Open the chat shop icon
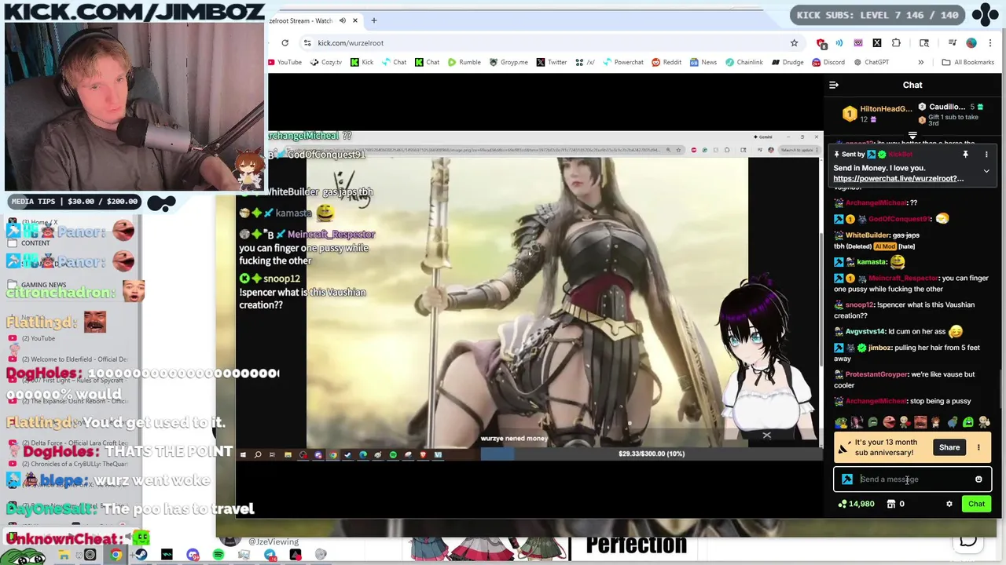Image resolution: width=1006 pixels, height=565 pixels. (891, 504)
